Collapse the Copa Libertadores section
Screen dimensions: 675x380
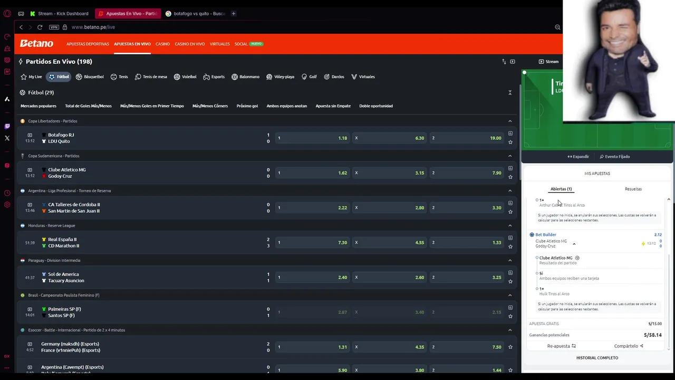coord(510,121)
